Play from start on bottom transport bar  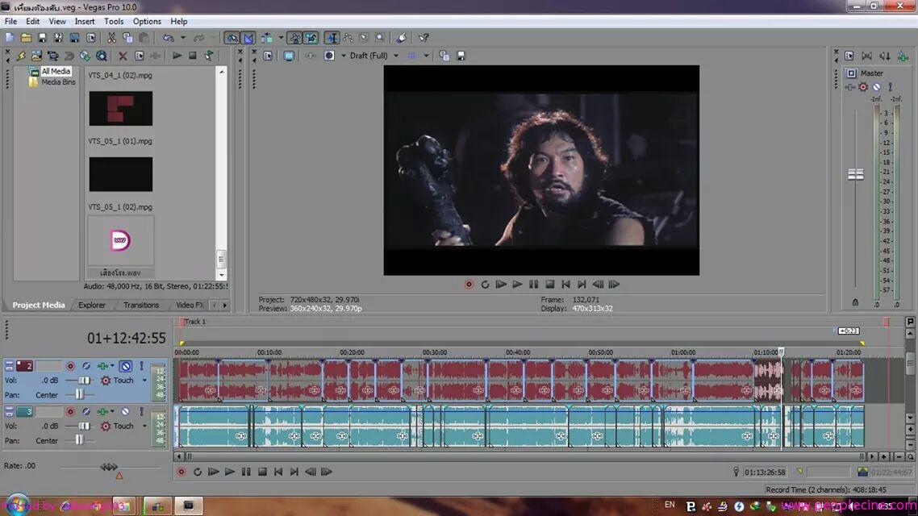[x=213, y=472]
